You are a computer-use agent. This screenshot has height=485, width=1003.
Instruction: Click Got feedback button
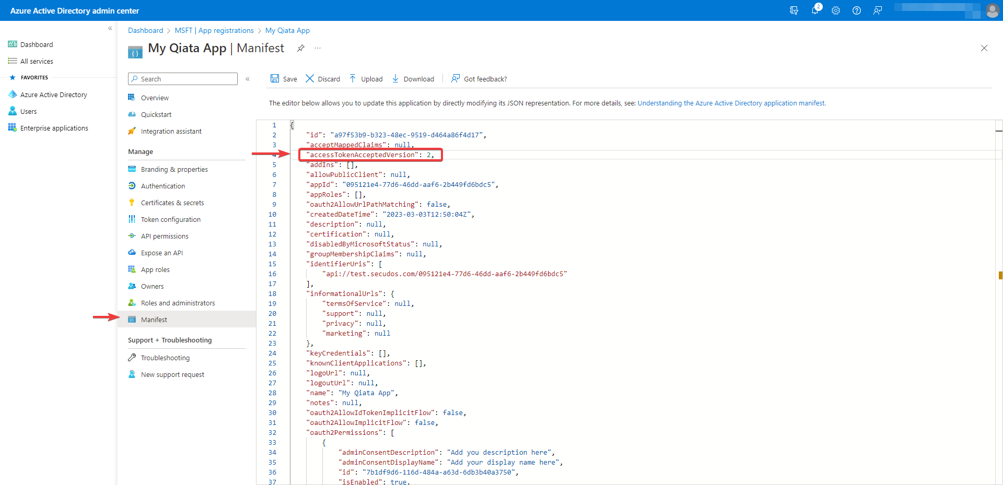click(479, 79)
